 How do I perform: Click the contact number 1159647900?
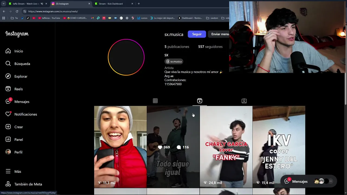(173, 84)
